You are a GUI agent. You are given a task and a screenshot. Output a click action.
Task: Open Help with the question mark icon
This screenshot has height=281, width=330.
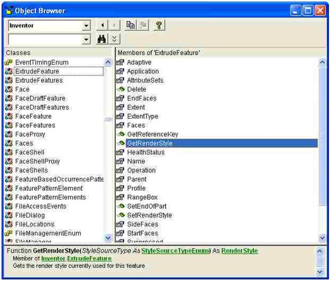[x=158, y=25]
